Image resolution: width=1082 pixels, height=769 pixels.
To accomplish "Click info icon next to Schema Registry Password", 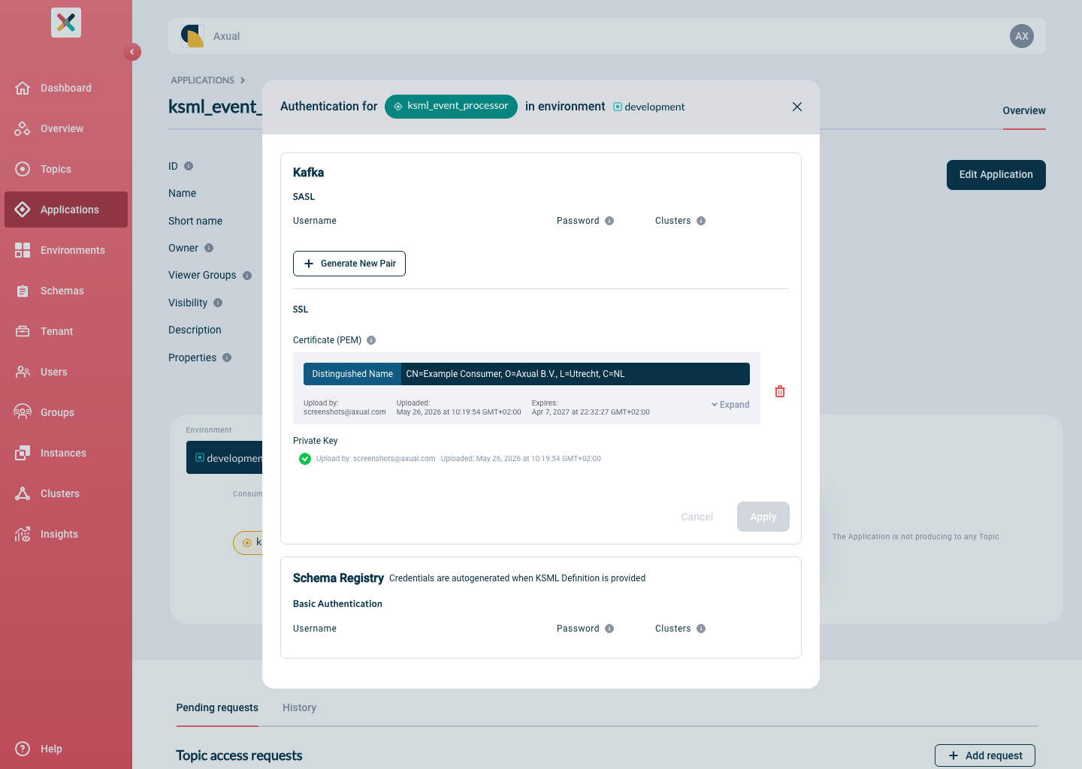I will [x=609, y=629].
